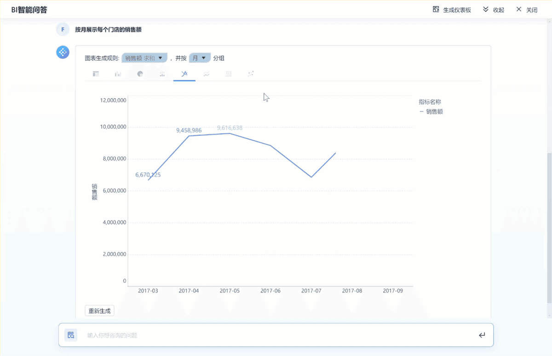Select the pie chart type icon

tap(140, 74)
